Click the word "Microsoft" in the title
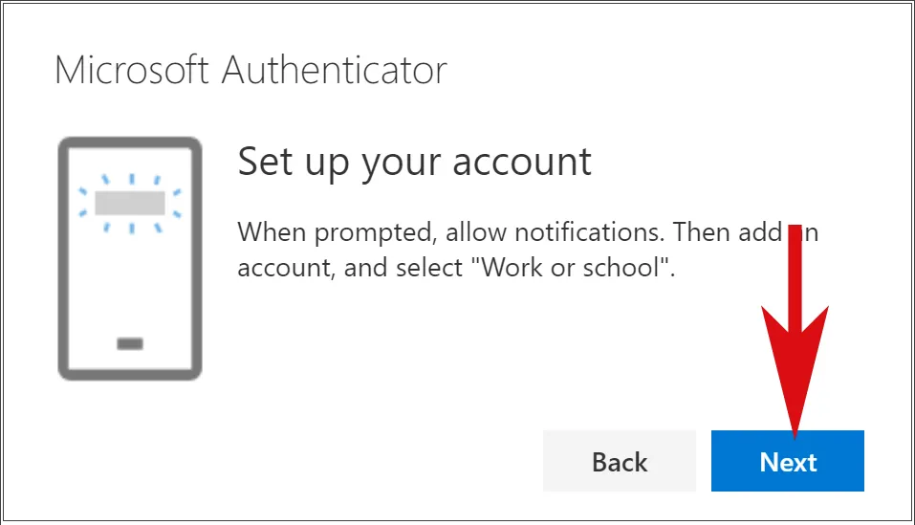This screenshot has width=915, height=525. [137, 71]
